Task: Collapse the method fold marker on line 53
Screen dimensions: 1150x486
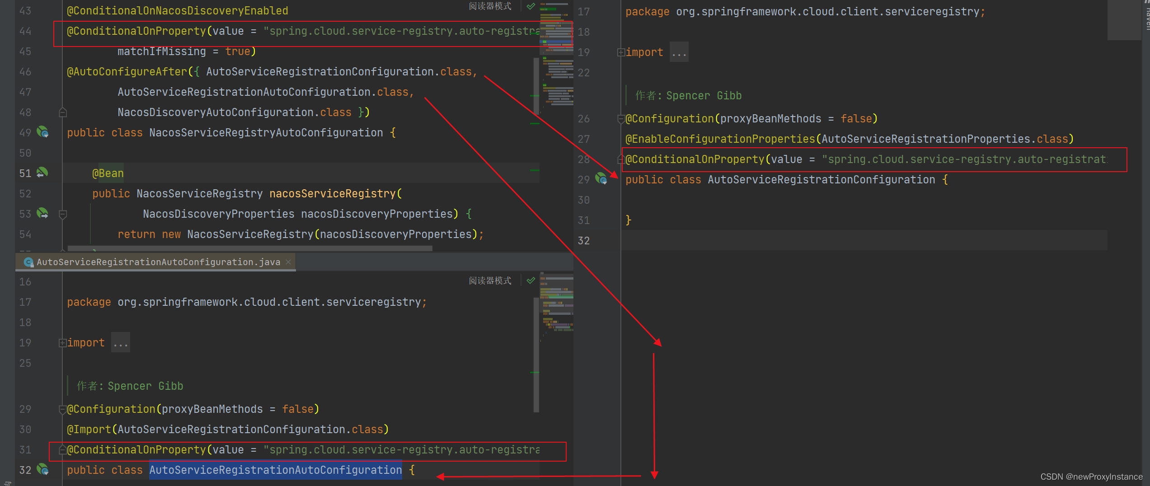Action: [x=63, y=214]
